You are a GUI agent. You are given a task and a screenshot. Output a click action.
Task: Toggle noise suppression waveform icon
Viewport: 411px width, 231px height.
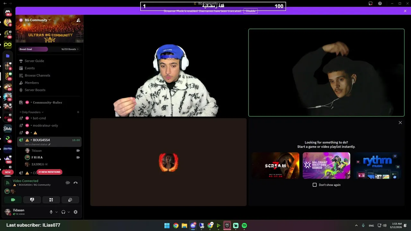tap(68, 183)
